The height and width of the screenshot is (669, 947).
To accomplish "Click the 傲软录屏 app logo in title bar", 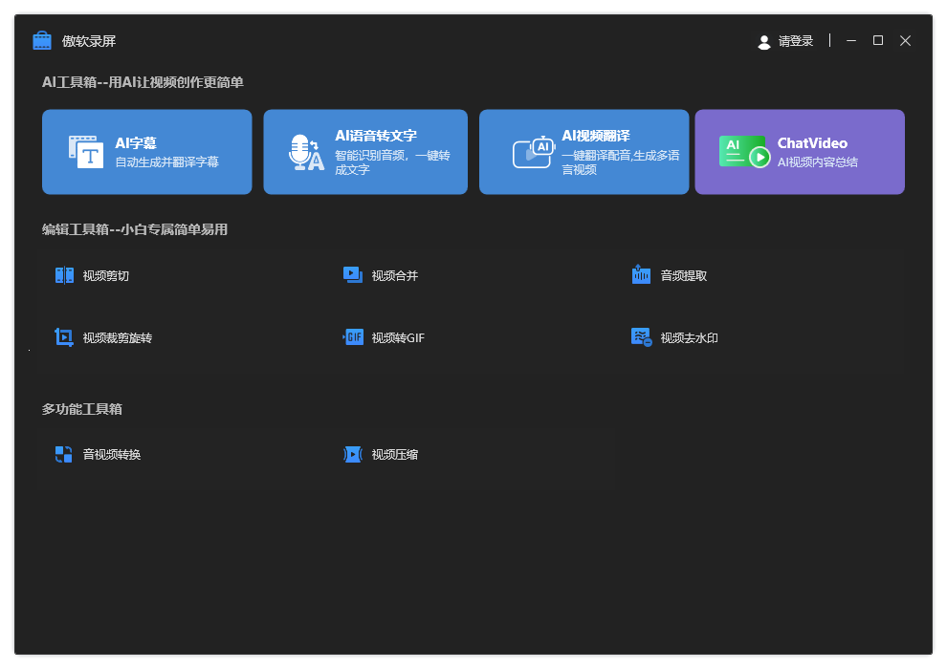I will pyautogui.click(x=42, y=40).
